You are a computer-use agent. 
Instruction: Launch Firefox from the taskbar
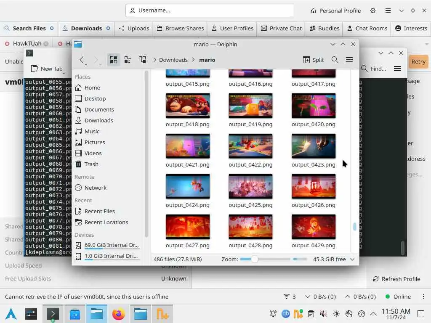click(118, 314)
